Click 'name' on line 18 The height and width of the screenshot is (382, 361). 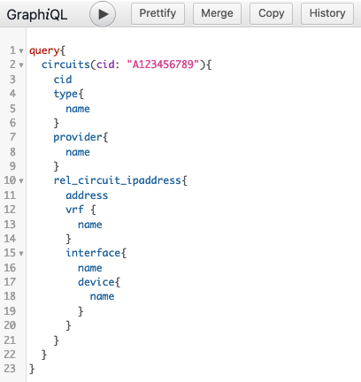coord(102,296)
